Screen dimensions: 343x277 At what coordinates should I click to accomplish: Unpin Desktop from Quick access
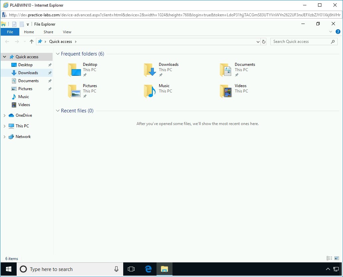click(x=49, y=65)
